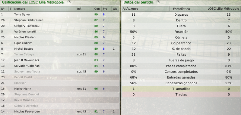The image size is (241, 115).
Task: Open the Datos del partido dropdown arrow
Action: 158,2
